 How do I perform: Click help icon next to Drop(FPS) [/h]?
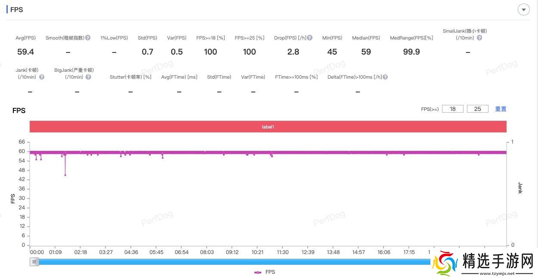pos(310,38)
